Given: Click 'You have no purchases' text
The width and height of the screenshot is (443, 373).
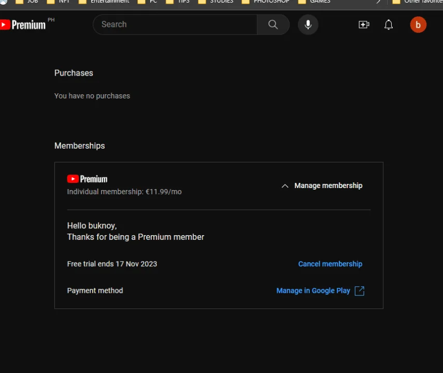Looking at the screenshot, I should (x=92, y=96).
